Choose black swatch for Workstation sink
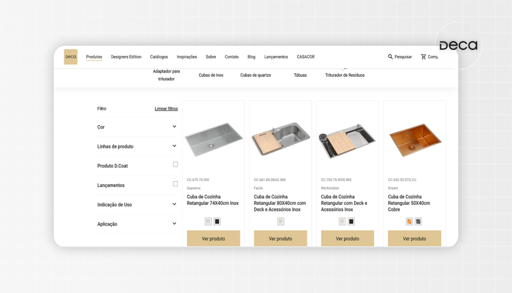This screenshot has height=293, width=512. click(351, 222)
